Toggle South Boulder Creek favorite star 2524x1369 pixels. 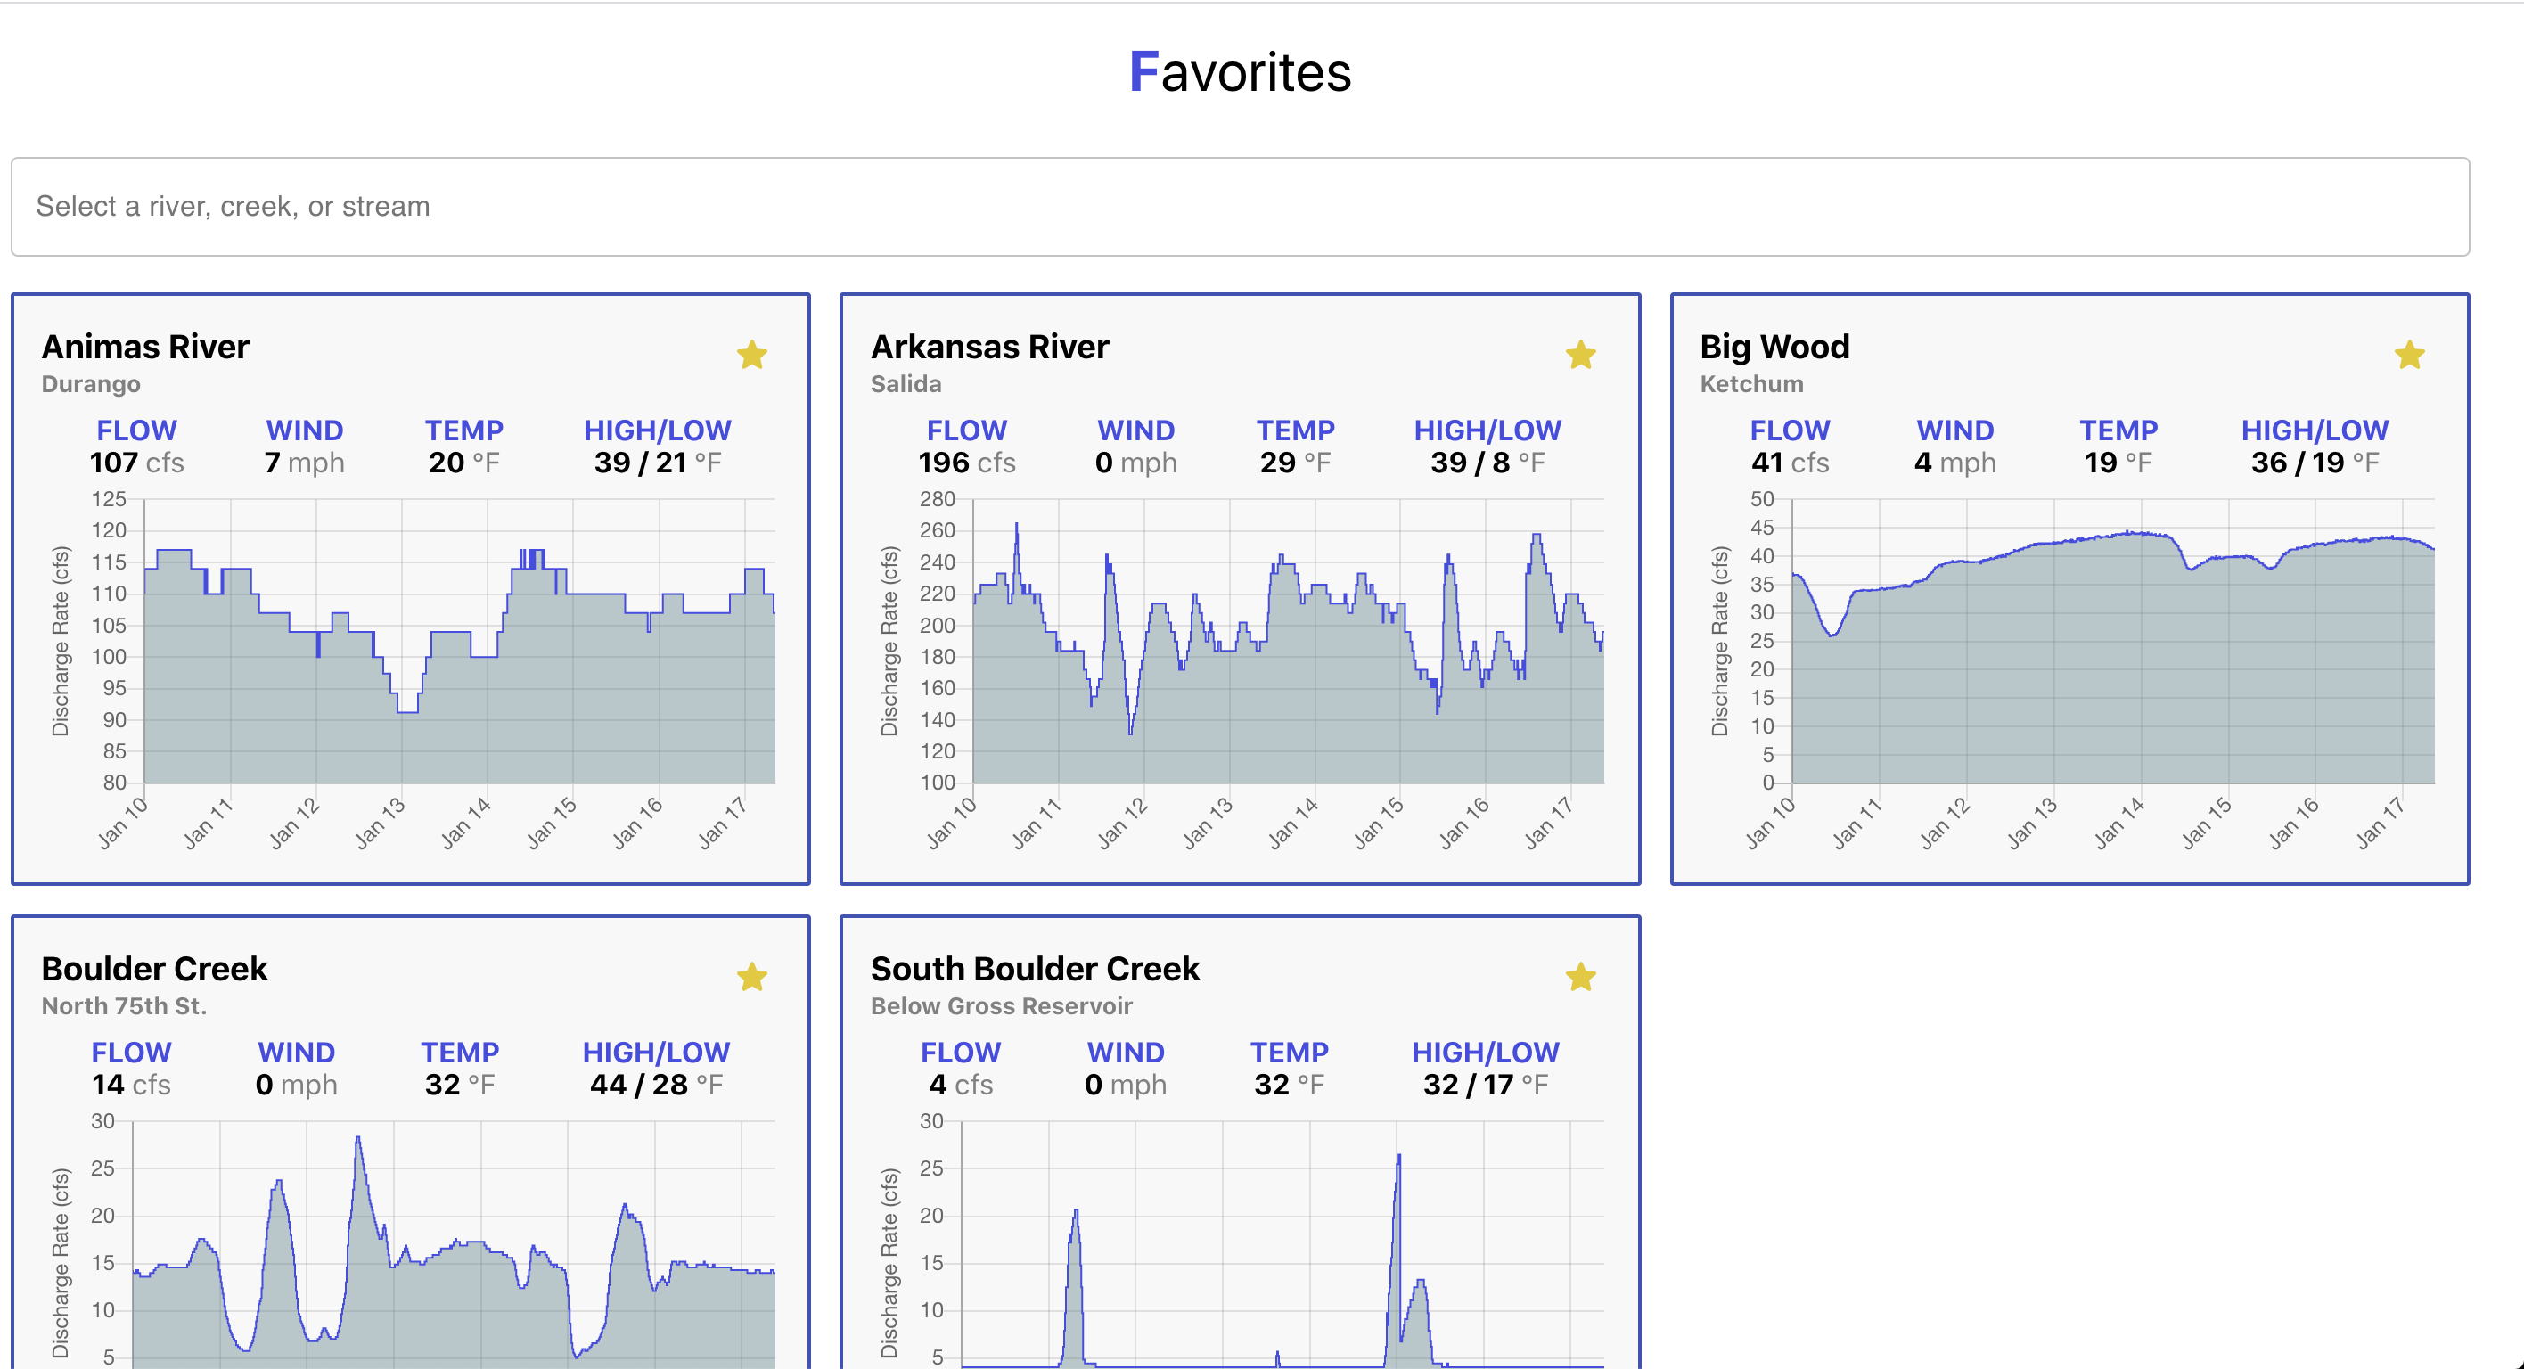1580,977
